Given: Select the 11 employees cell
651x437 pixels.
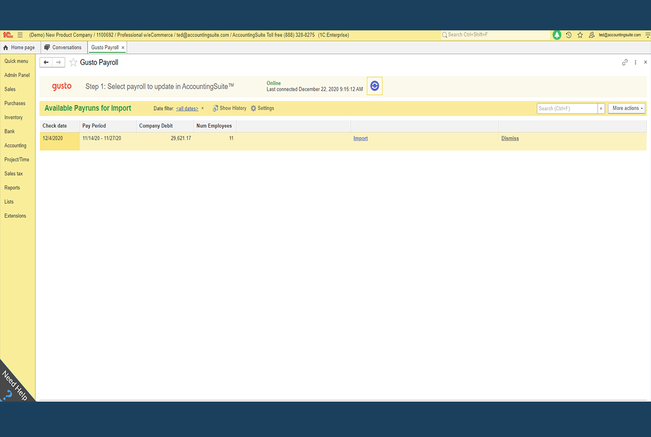Looking at the screenshot, I should (214, 141).
